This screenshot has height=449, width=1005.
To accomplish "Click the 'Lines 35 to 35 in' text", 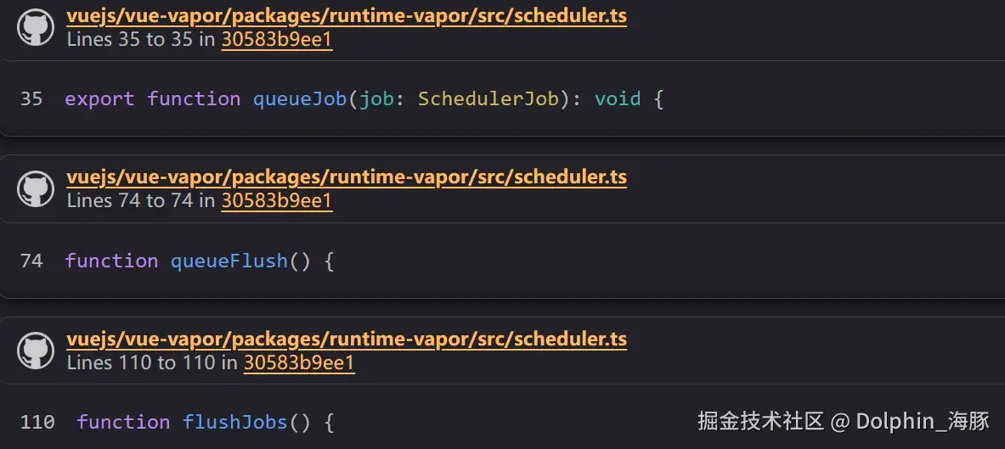I will [141, 40].
